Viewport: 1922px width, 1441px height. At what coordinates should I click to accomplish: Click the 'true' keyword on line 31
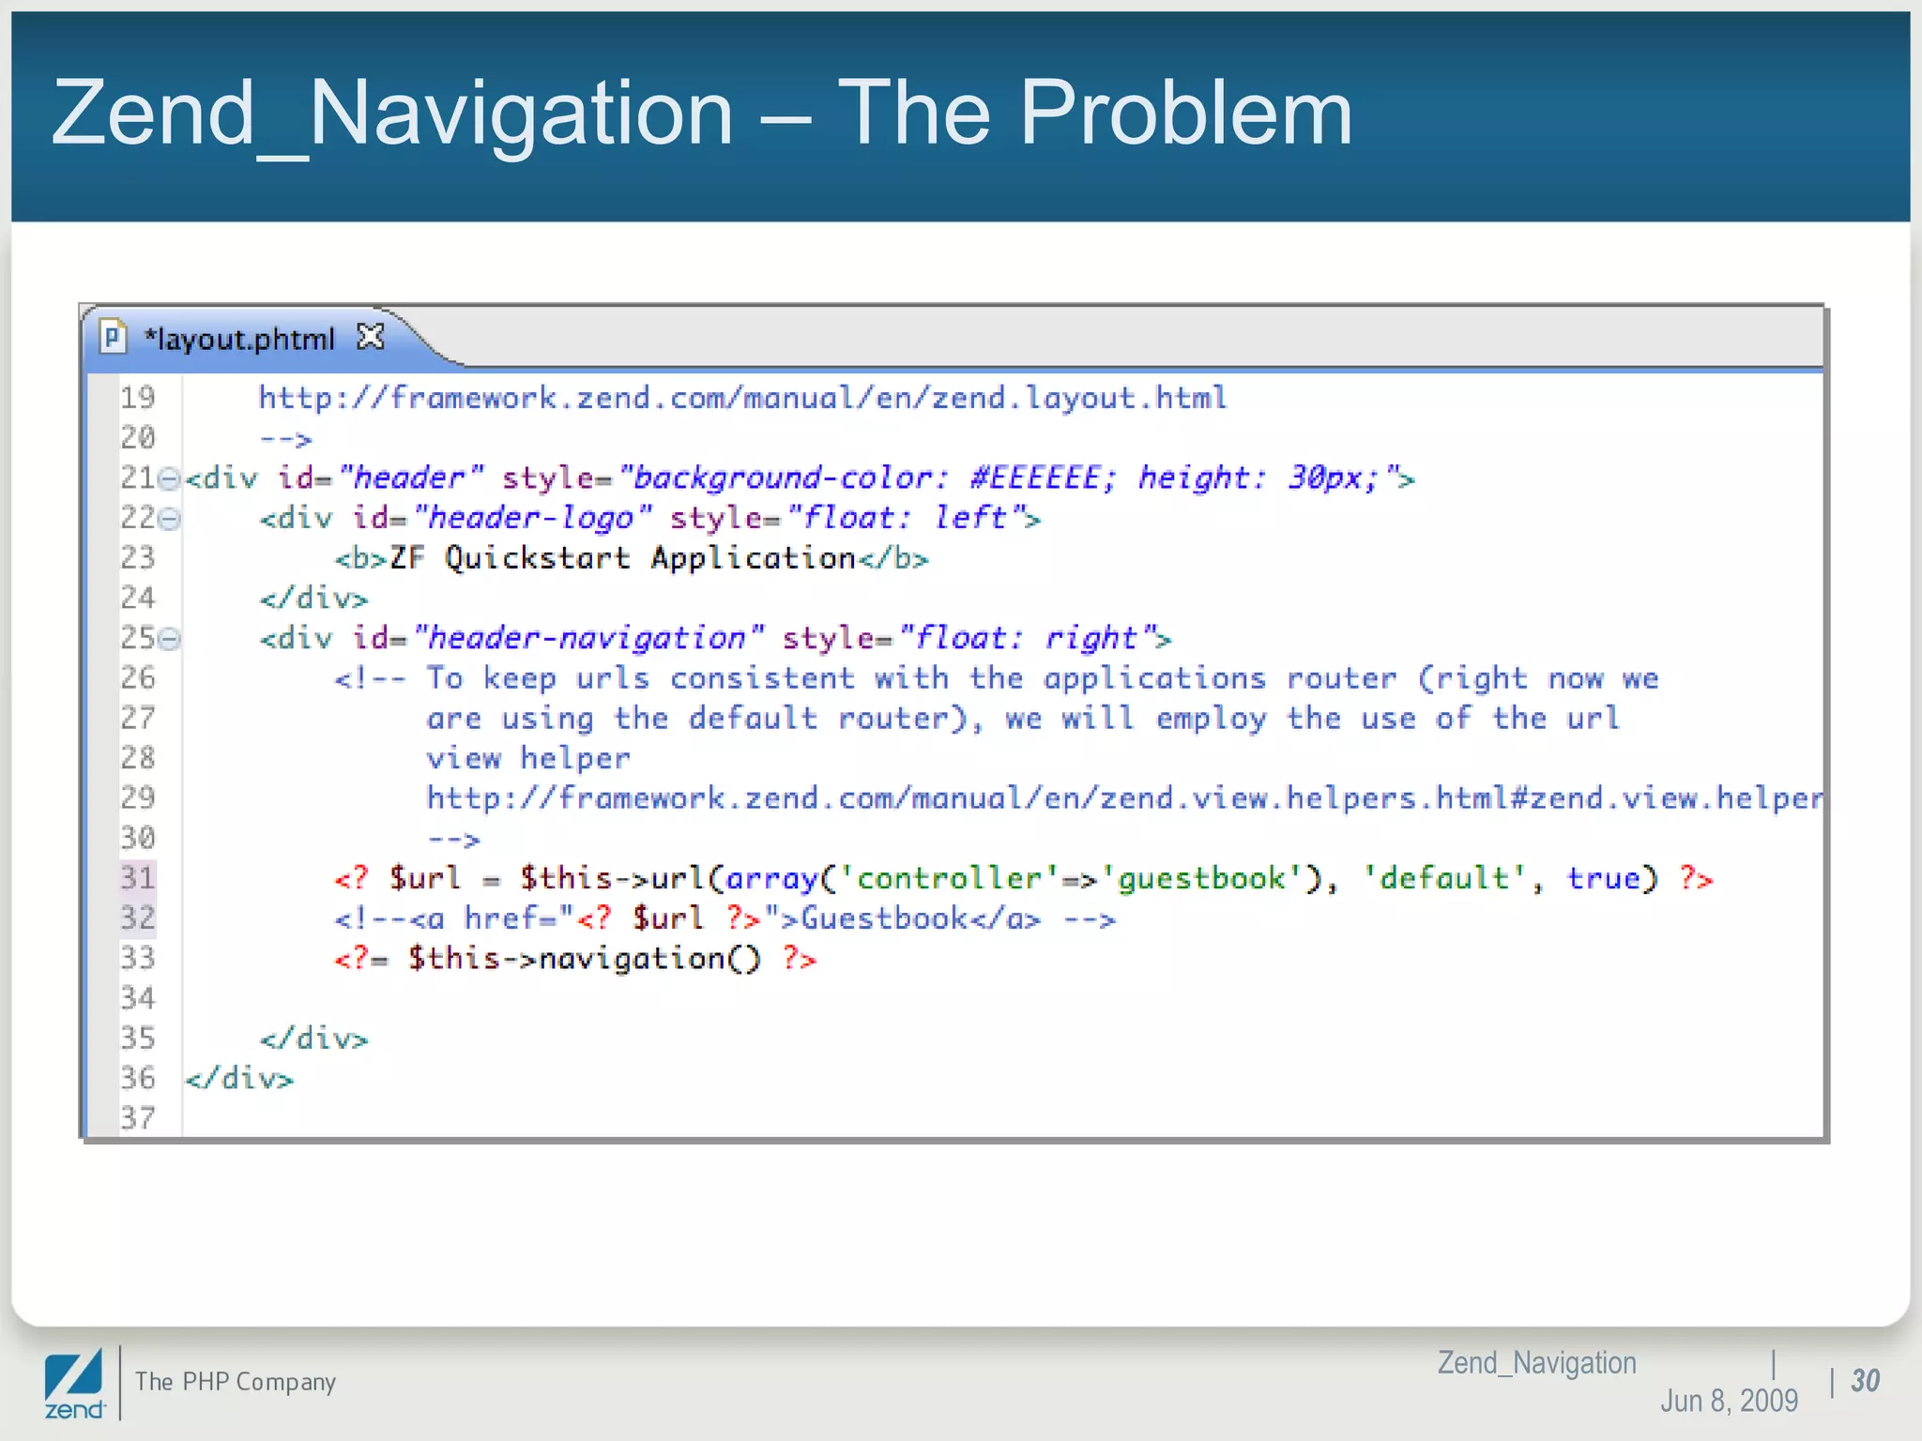point(1604,879)
